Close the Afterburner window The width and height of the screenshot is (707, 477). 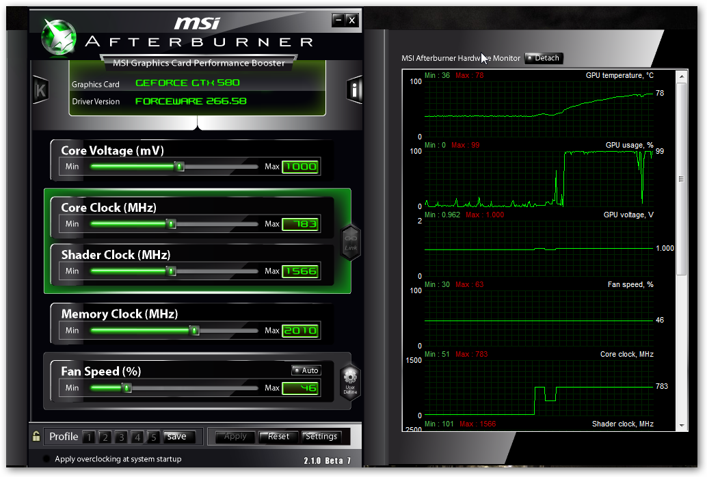(x=352, y=20)
